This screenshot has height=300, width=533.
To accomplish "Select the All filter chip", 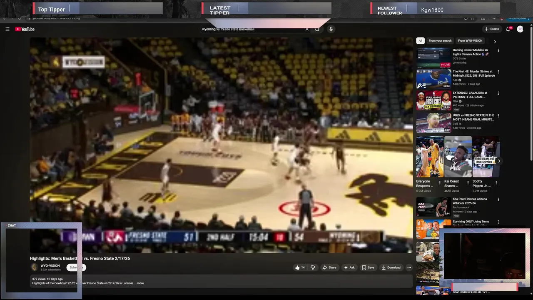I will coord(420,41).
